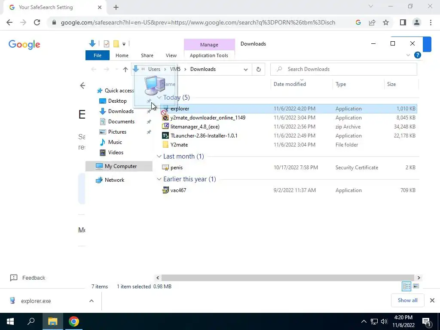Collapse the Today (5) group
The height and width of the screenshot is (330, 440).
click(x=159, y=98)
